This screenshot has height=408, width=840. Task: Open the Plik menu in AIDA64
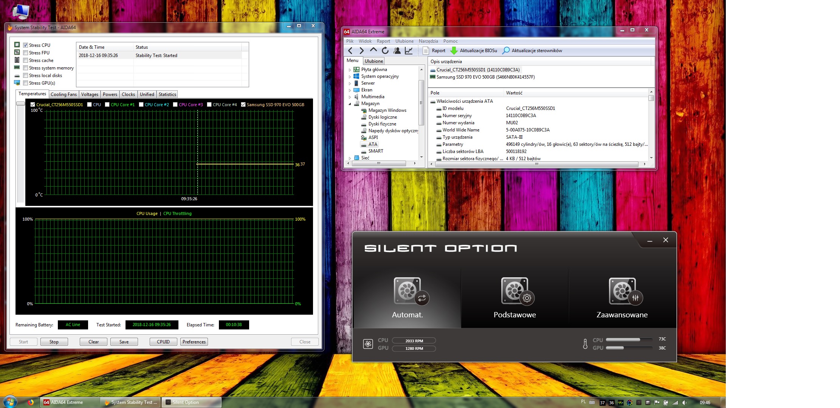click(350, 41)
